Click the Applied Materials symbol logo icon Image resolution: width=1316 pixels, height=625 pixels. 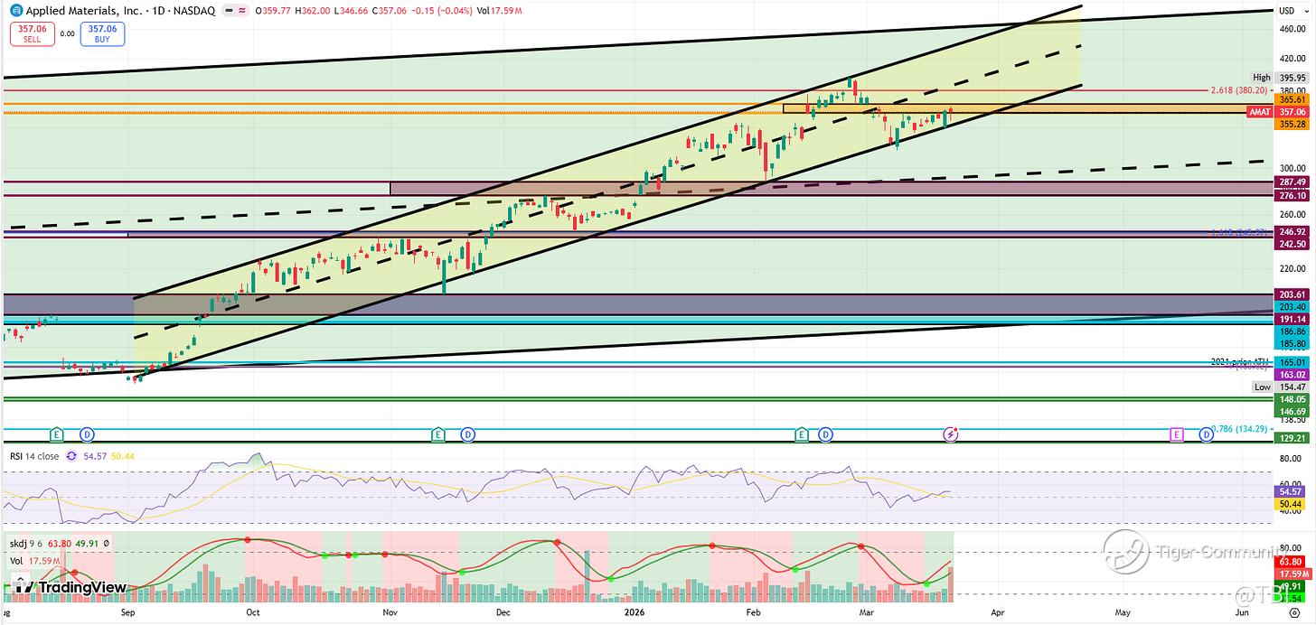pos(16,11)
